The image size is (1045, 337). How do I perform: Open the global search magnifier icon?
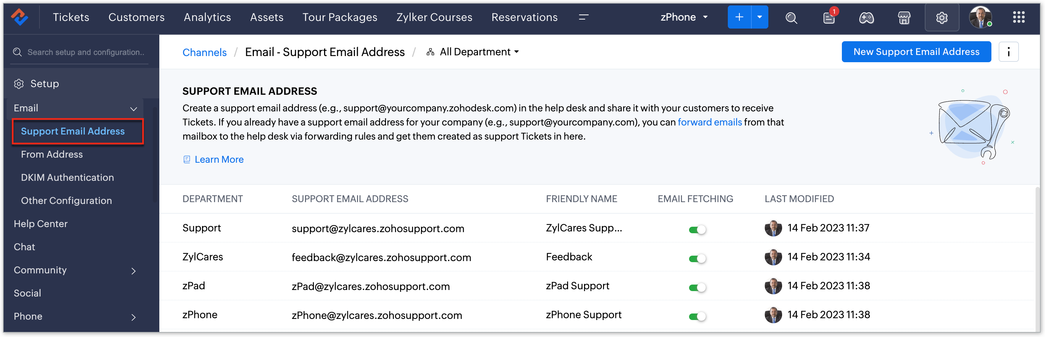[791, 17]
